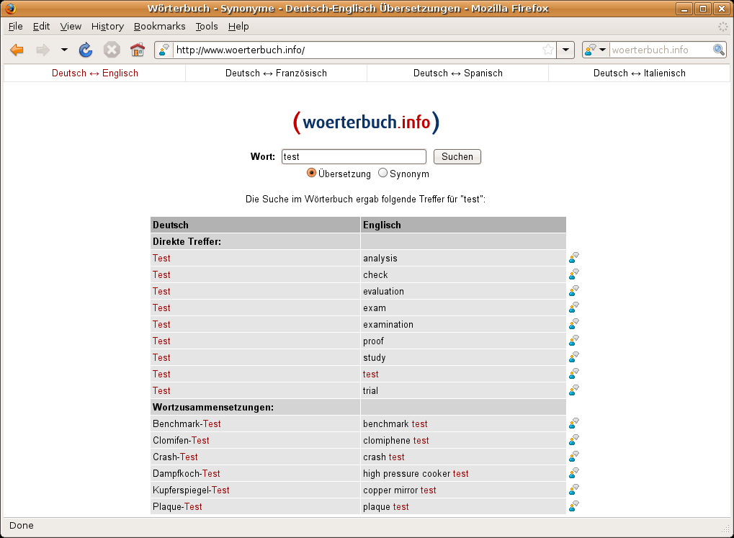Click the 'Wortzusammensetzungen:' heading
Viewport: 734px width, 538px height.
click(213, 408)
